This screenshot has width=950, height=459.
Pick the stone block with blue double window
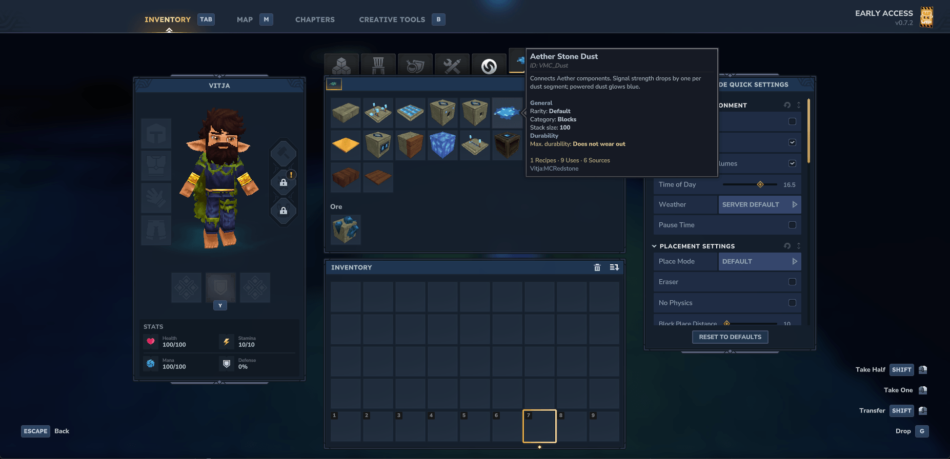(378, 145)
